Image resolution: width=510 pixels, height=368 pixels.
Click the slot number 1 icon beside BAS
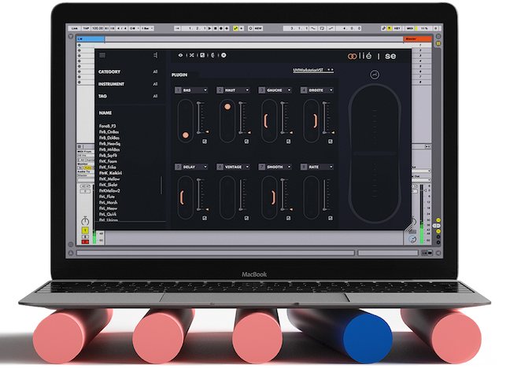pyautogui.click(x=179, y=90)
